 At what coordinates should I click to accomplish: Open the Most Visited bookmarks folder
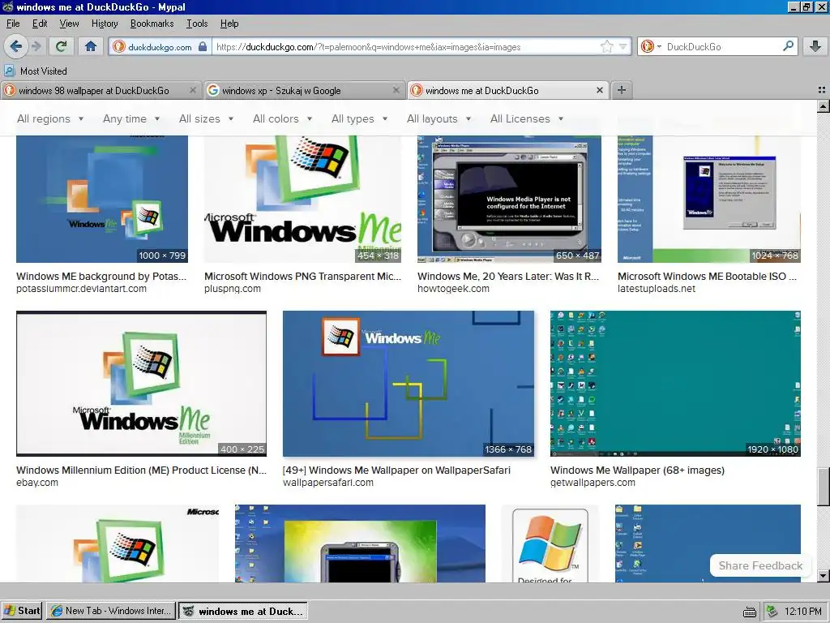(36, 71)
